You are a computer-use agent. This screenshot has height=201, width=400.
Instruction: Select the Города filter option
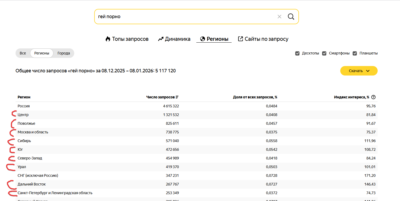[64, 53]
